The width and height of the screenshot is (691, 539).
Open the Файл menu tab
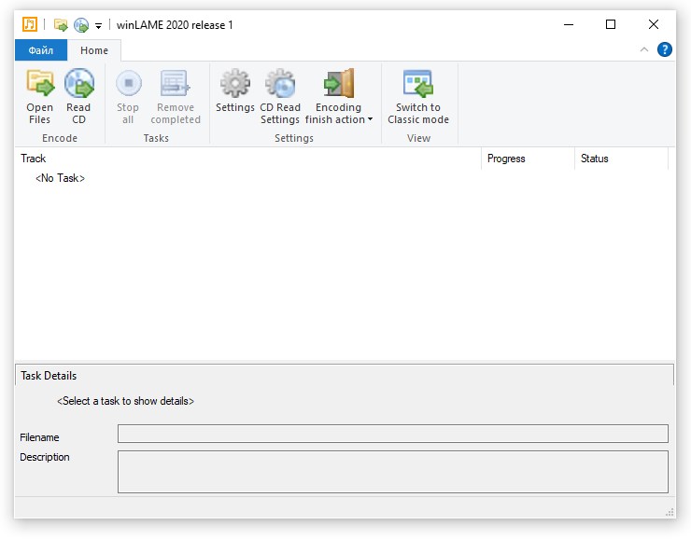tap(41, 50)
